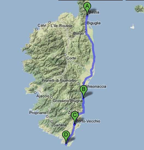Viewport: 144px width, 150px height.
Task: Select the green C marker at Porto-Vecchio
Action: pos(75,117)
